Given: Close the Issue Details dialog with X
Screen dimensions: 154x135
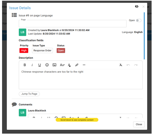Looking at the screenshot, I should (x=143, y=7).
